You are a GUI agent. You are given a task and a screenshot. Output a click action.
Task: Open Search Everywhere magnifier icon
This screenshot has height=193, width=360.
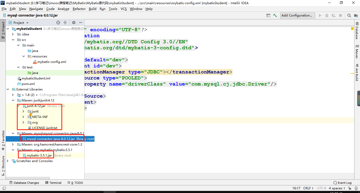349,15
